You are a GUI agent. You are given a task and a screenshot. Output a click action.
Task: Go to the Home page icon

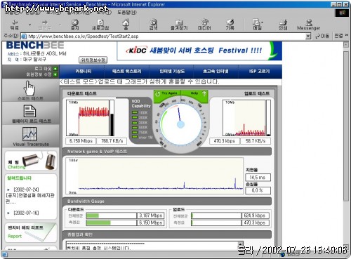coord(126,25)
